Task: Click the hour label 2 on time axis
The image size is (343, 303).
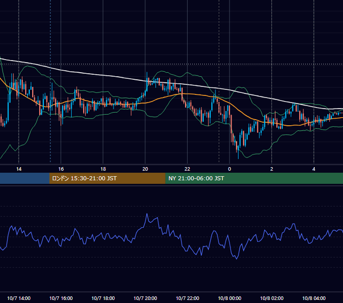Action: point(272,169)
